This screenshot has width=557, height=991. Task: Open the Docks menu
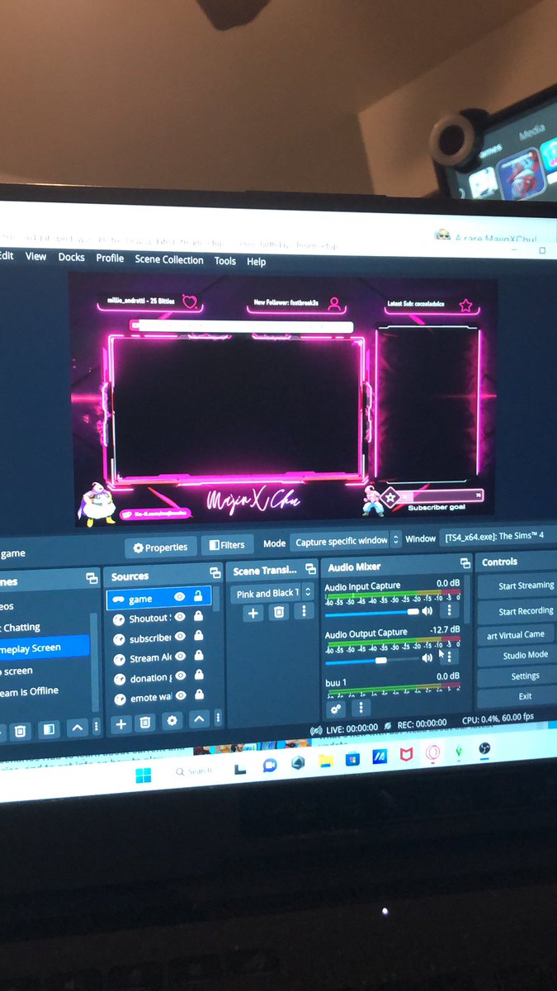(x=71, y=257)
